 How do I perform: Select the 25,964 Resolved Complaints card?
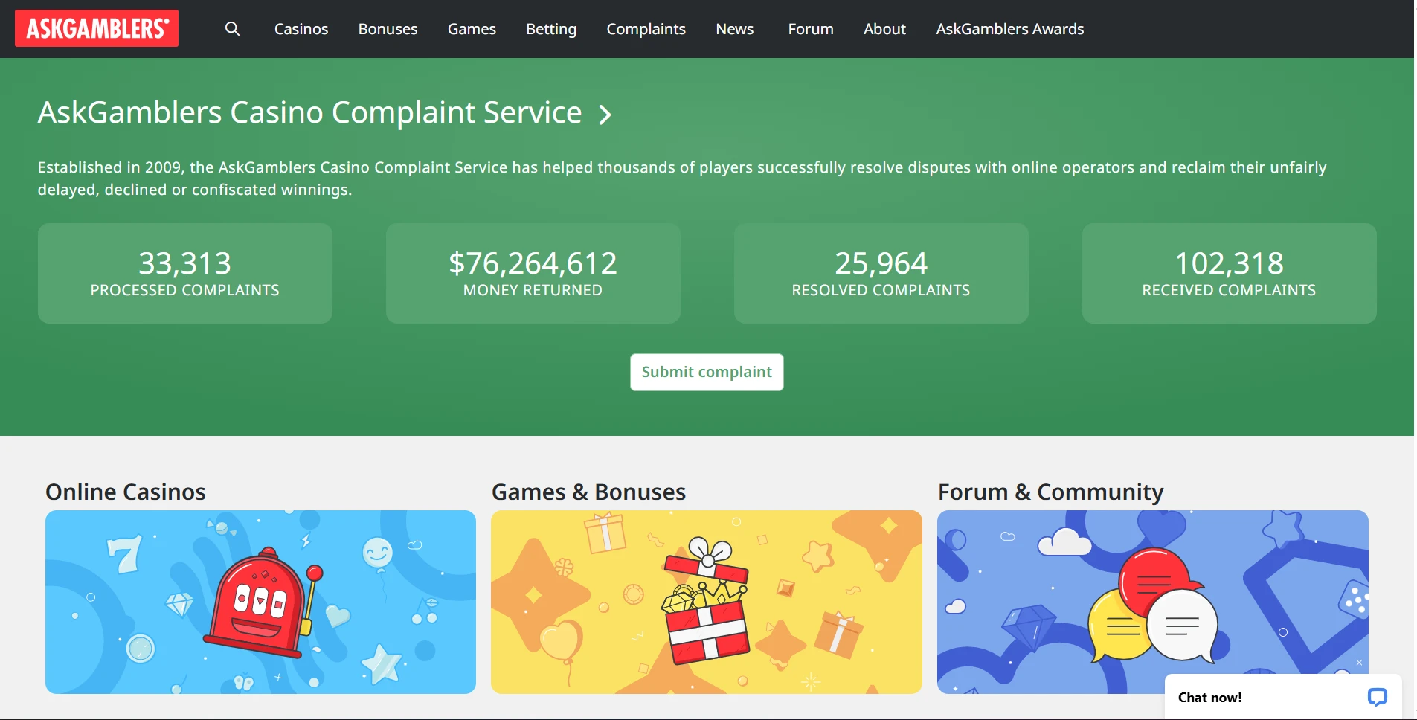(x=881, y=273)
